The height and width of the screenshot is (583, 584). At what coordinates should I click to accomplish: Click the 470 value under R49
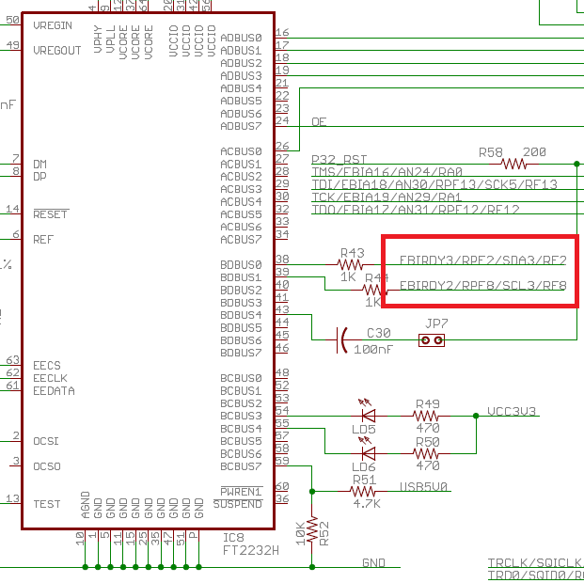click(x=428, y=428)
